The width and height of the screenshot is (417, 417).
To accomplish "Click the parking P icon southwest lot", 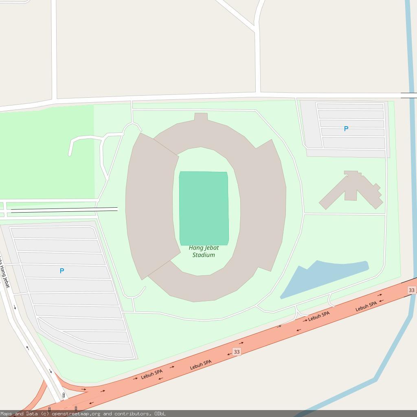I will tap(62, 271).
